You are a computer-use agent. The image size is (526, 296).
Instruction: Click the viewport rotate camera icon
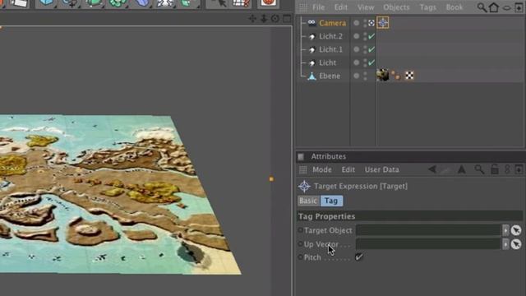pyautogui.click(x=275, y=19)
